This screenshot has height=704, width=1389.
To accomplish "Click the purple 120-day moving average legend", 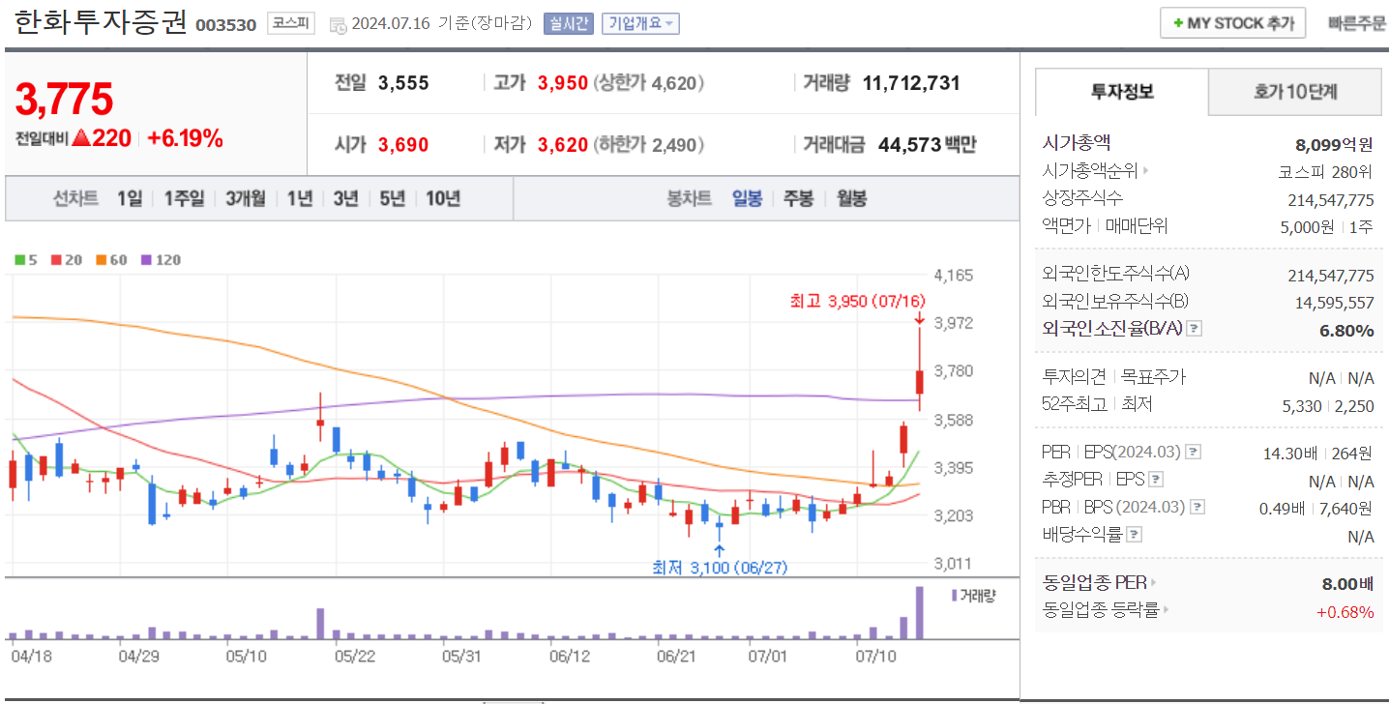I will 161,259.
